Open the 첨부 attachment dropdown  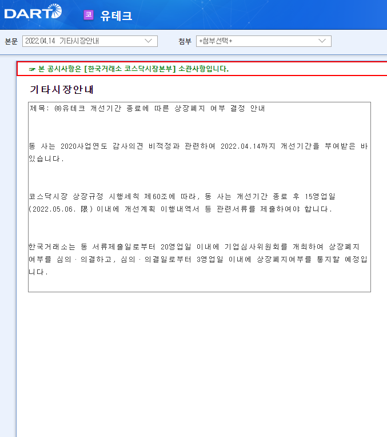tap(264, 41)
